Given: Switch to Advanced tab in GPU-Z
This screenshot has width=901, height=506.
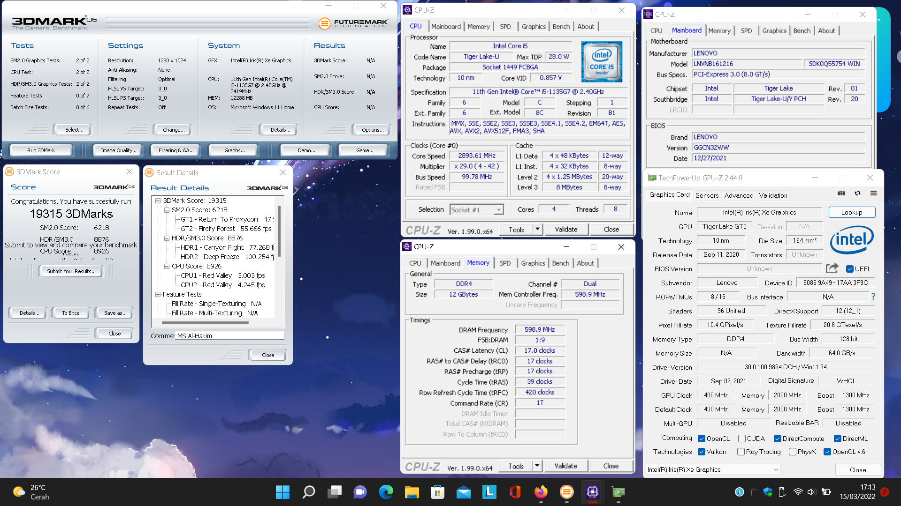Looking at the screenshot, I should tap(739, 195).
